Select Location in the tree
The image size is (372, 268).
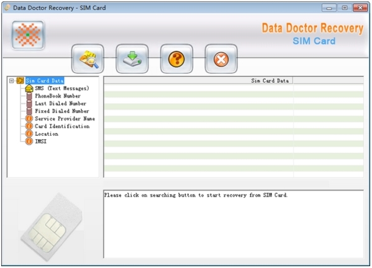[47, 134]
